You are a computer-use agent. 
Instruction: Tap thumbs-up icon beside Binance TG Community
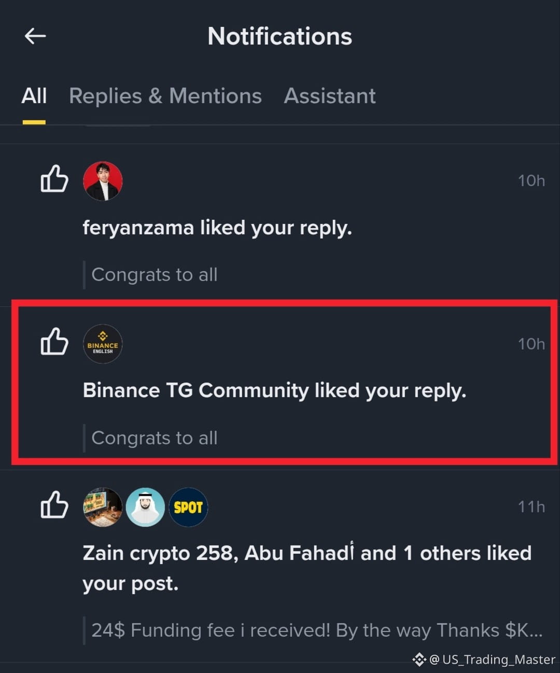click(54, 341)
